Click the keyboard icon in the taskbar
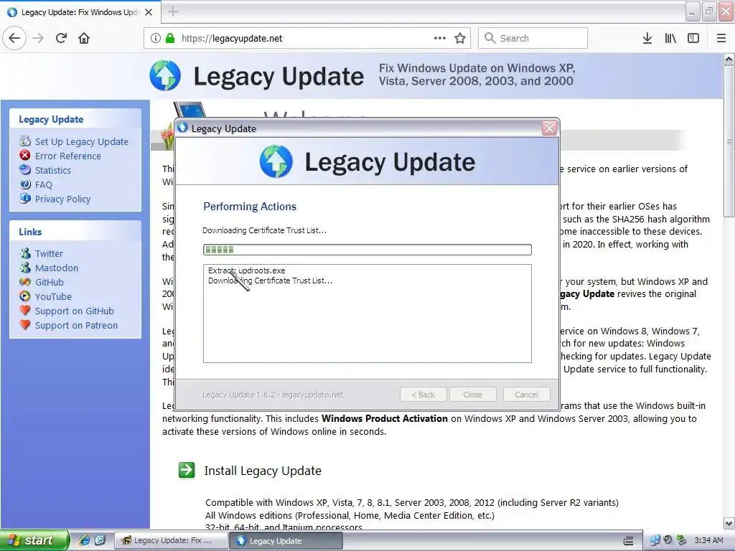Image resolution: width=735 pixels, height=551 pixels. tap(628, 541)
